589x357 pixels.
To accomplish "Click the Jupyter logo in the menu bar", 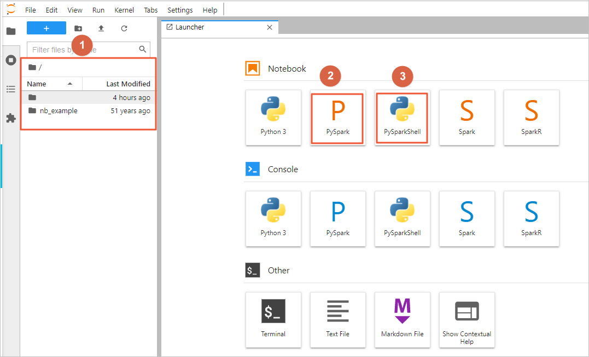I will 11,9.
